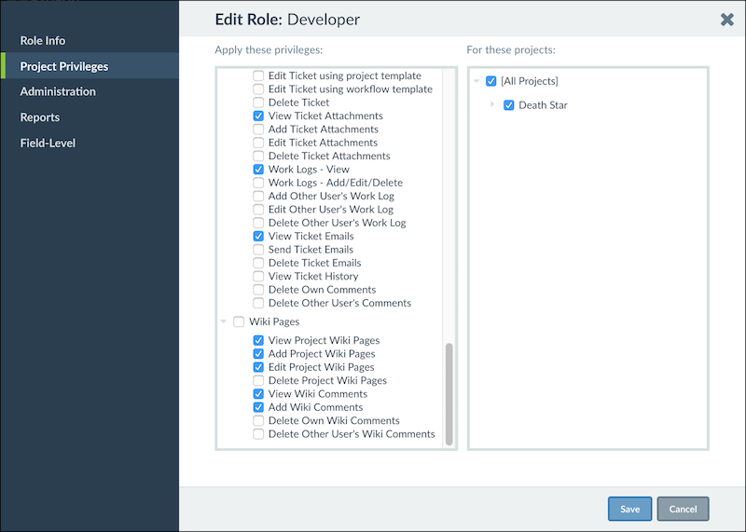Collapse the Wiki Pages group arrow

pos(223,321)
